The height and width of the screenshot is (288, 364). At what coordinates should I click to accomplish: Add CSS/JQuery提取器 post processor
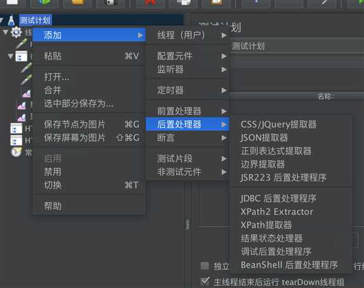click(291, 125)
